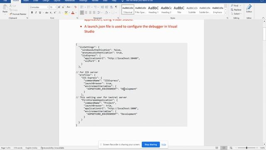Screen dimensions: 266x150
Task: Switch to the Review tab
Action: pyautogui.click(x=95, y=1)
